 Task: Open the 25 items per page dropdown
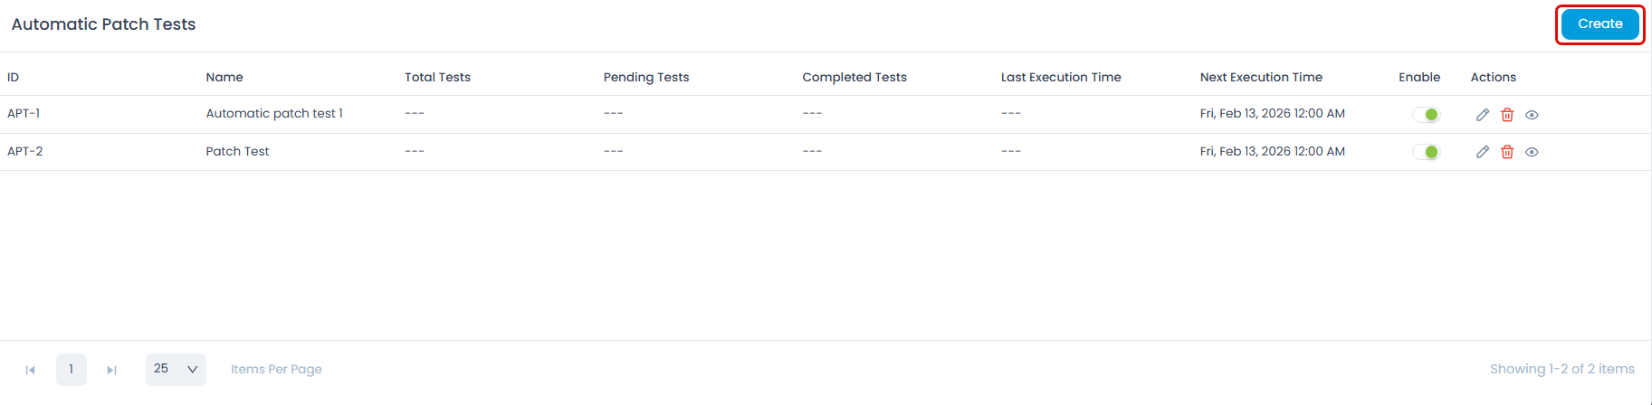[x=176, y=369]
